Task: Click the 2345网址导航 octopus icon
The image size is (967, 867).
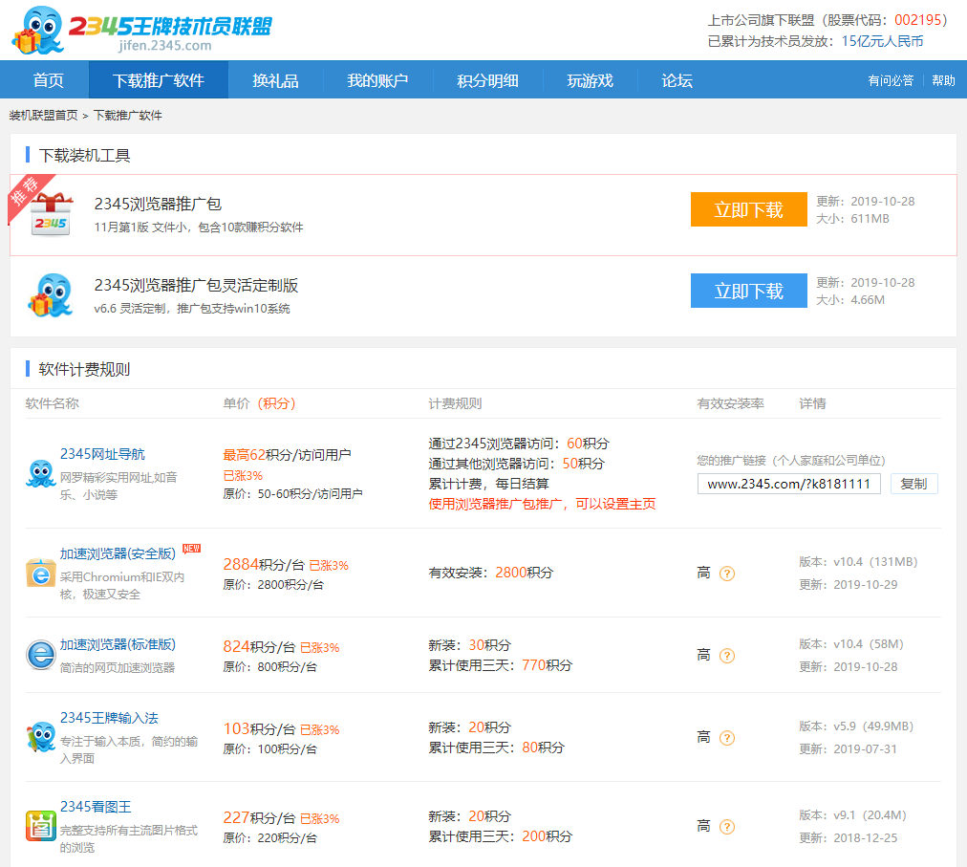Action: pos(41,474)
